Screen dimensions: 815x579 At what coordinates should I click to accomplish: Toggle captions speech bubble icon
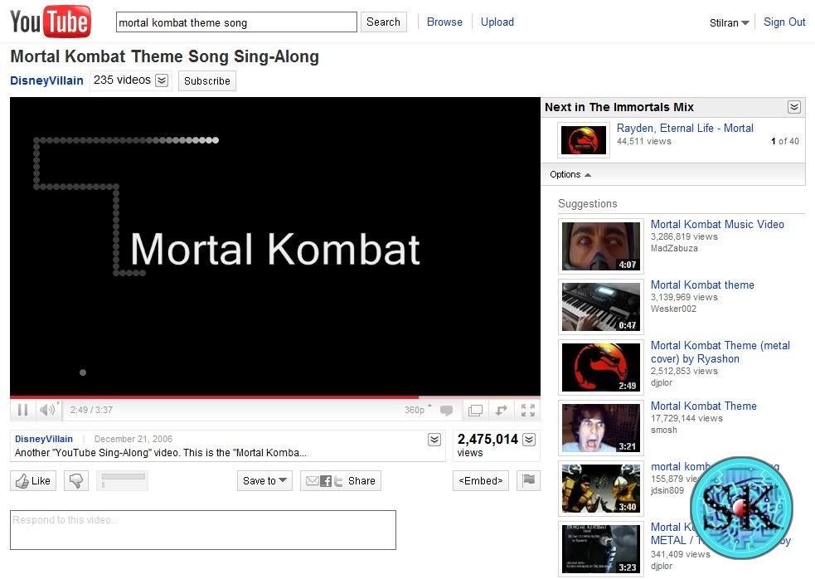point(446,410)
